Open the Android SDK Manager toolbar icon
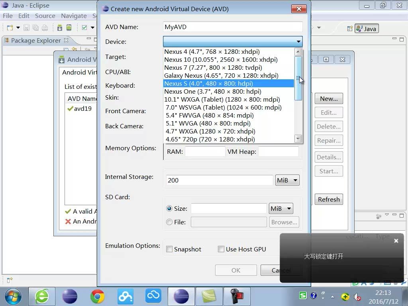The image size is (408, 306). 60,27
